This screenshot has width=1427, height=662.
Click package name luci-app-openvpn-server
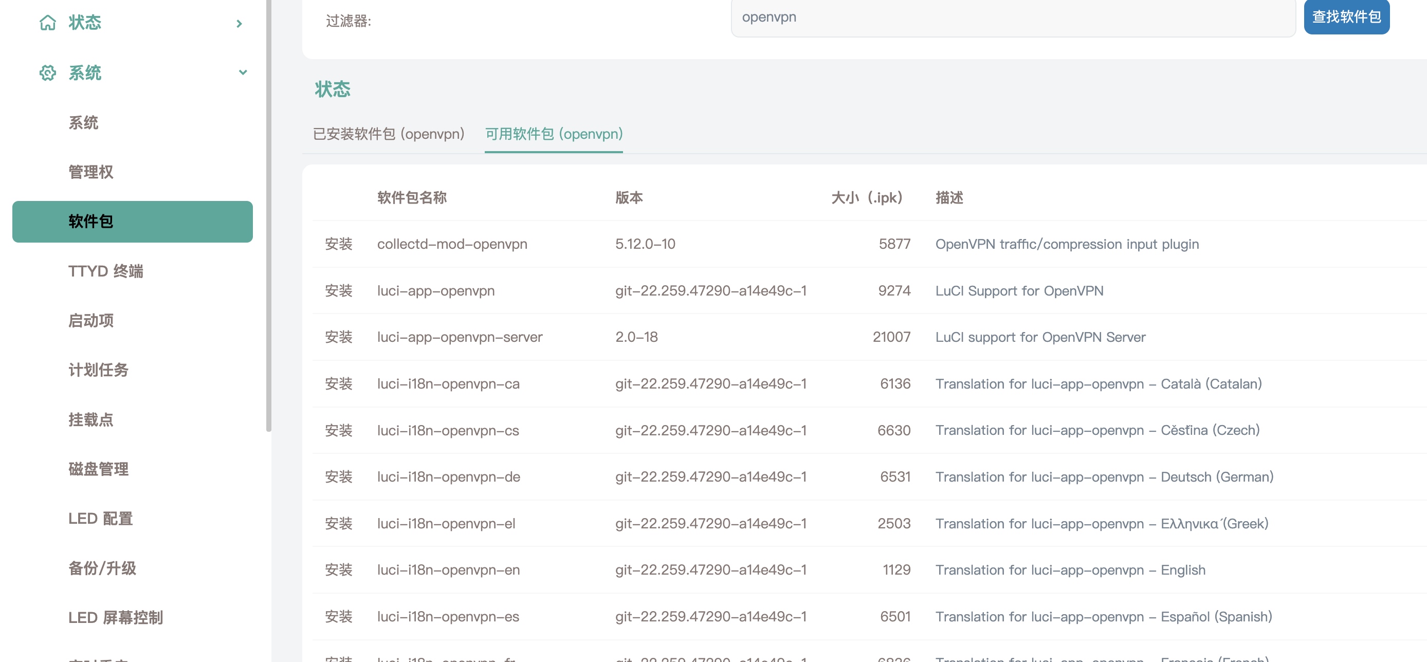[460, 337]
